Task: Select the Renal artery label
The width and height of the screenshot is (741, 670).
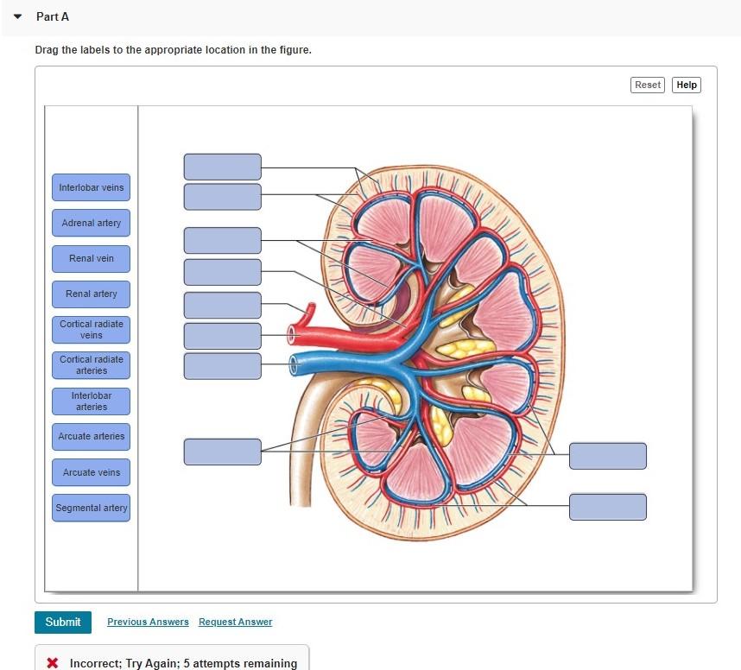Action: (x=91, y=294)
